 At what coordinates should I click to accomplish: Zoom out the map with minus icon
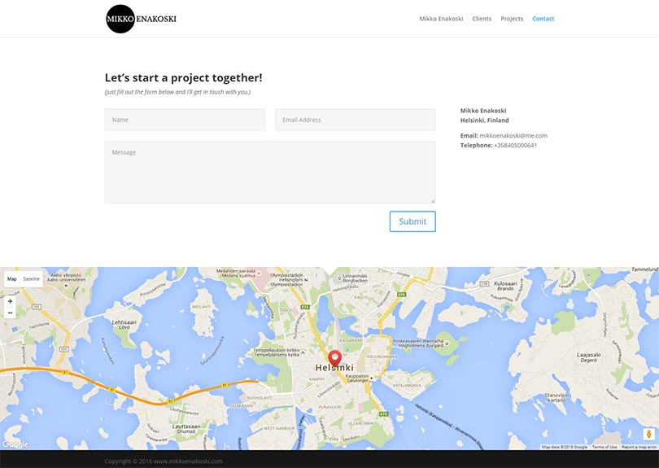(10, 313)
